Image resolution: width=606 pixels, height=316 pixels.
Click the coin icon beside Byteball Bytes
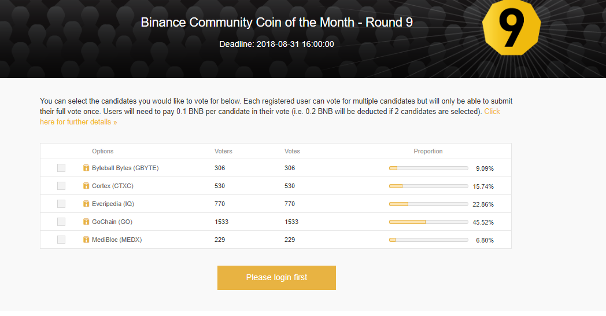tap(86, 168)
